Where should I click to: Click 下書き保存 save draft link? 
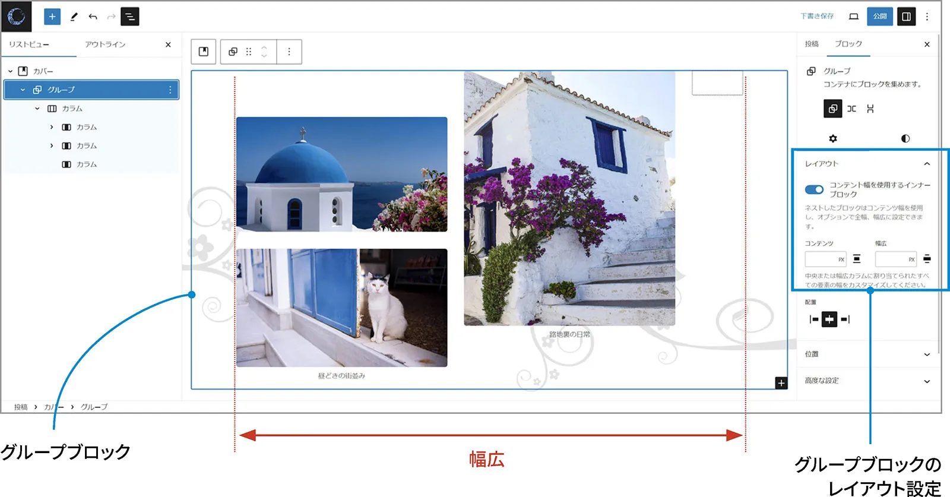pyautogui.click(x=817, y=17)
